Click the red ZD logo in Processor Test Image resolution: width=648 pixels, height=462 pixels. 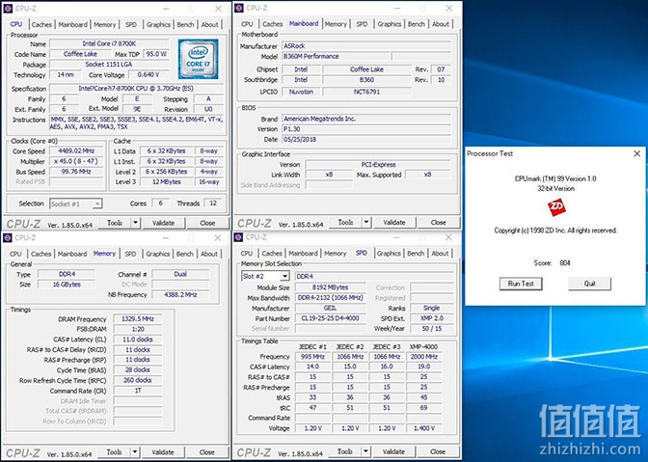[x=556, y=207]
